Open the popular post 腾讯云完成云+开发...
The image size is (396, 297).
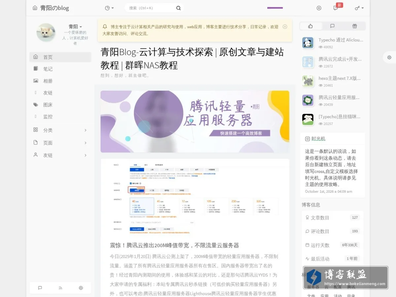click(340, 59)
